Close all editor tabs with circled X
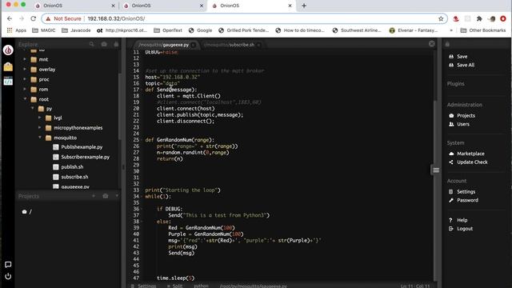The height and width of the screenshot is (288, 512). 432,44
